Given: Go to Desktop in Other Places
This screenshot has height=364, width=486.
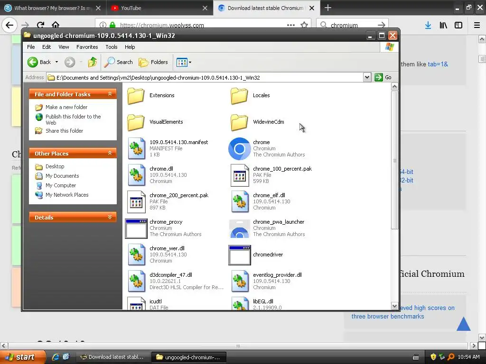Looking at the screenshot, I should (55, 166).
